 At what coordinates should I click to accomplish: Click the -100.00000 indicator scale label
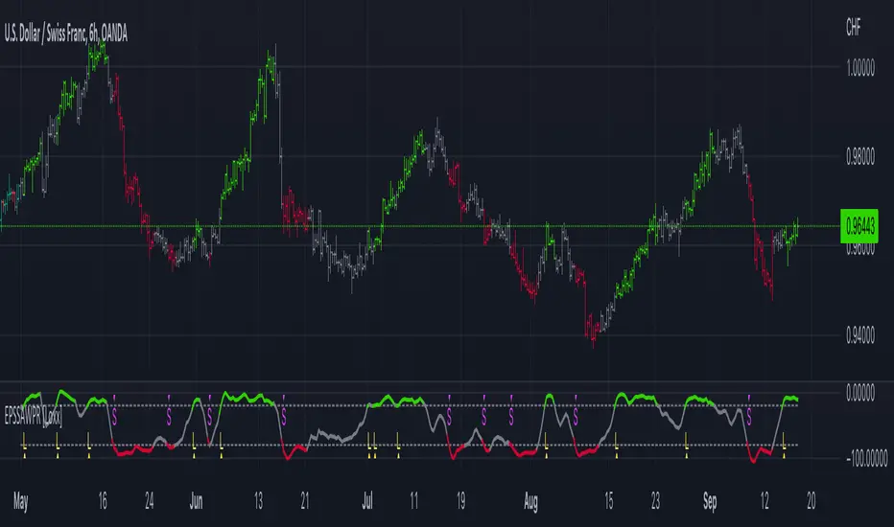(x=866, y=458)
